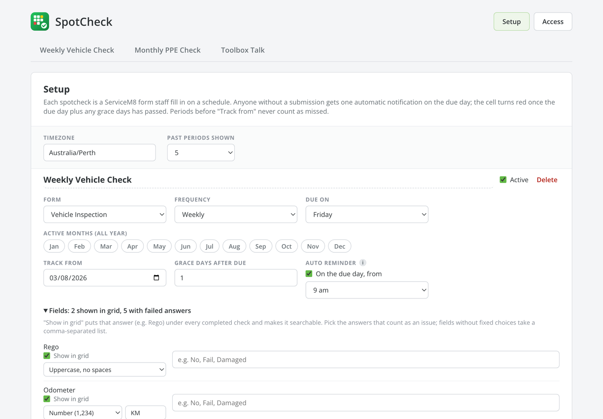Collapse the Fields disclosure section
603x419 pixels.
[x=117, y=310]
